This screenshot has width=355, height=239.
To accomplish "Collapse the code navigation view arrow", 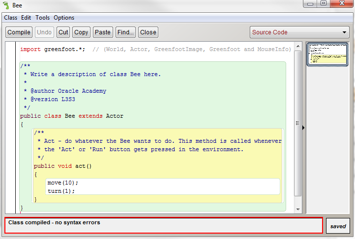I will click(x=303, y=128).
